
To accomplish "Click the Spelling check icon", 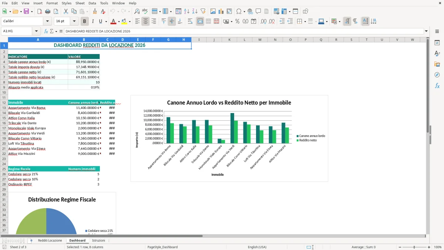I will click(145, 11).
